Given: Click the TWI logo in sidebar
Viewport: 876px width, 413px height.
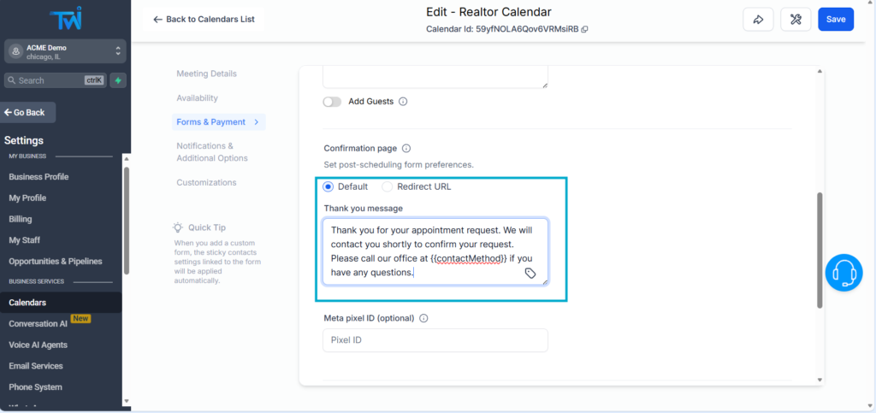Looking at the screenshot, I should click(65, 19).
